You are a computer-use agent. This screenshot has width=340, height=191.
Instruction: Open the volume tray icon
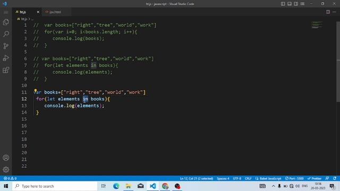tap(297, 186)
